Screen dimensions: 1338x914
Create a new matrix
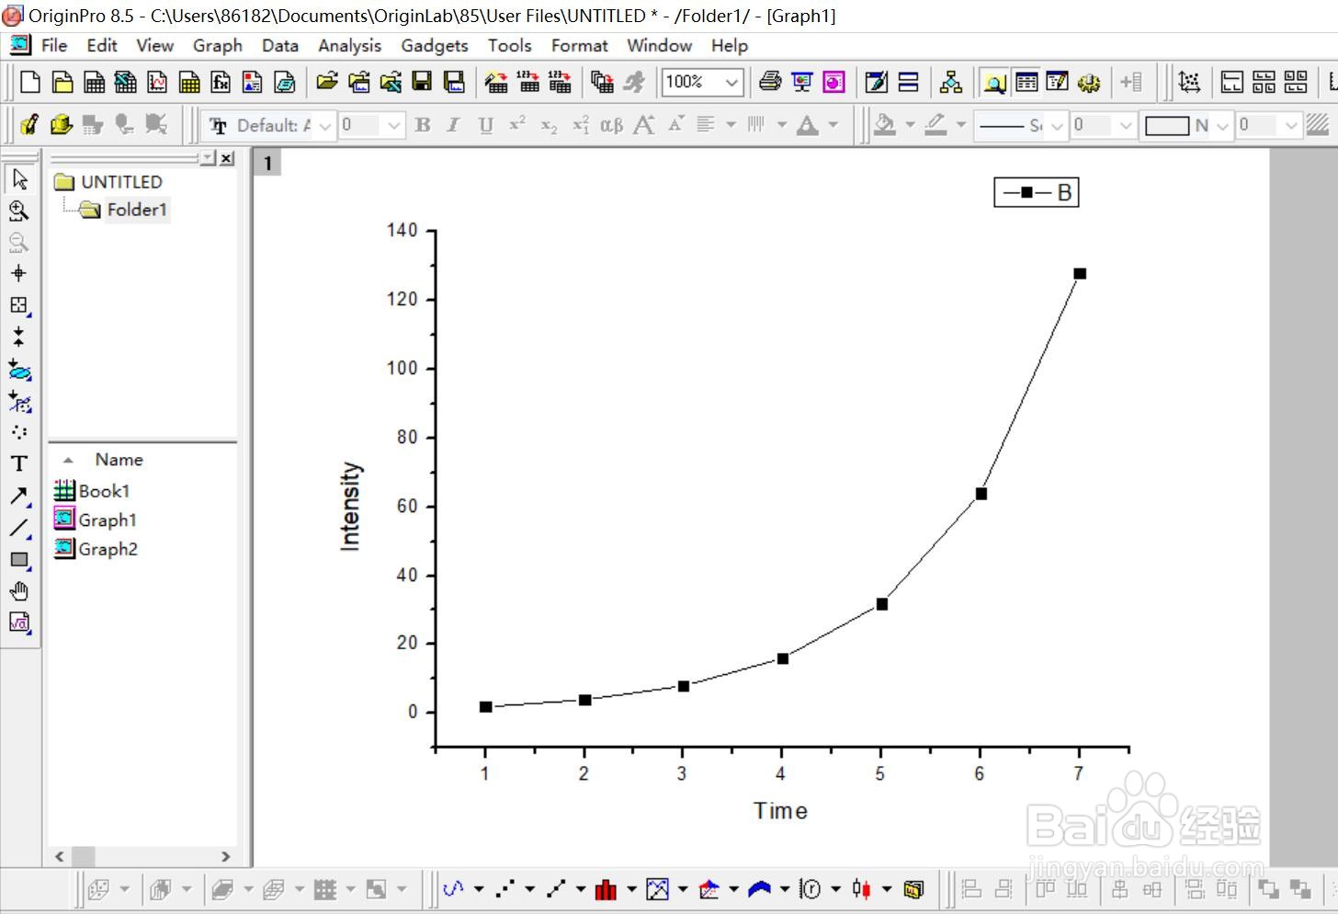[188, 83]
